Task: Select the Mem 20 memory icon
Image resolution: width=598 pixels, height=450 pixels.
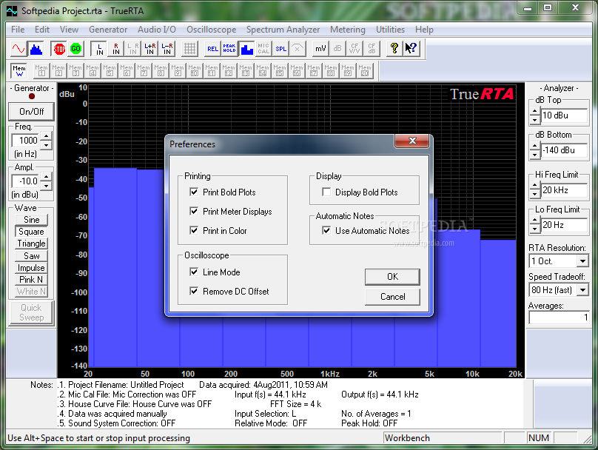Action: point(365,70)
